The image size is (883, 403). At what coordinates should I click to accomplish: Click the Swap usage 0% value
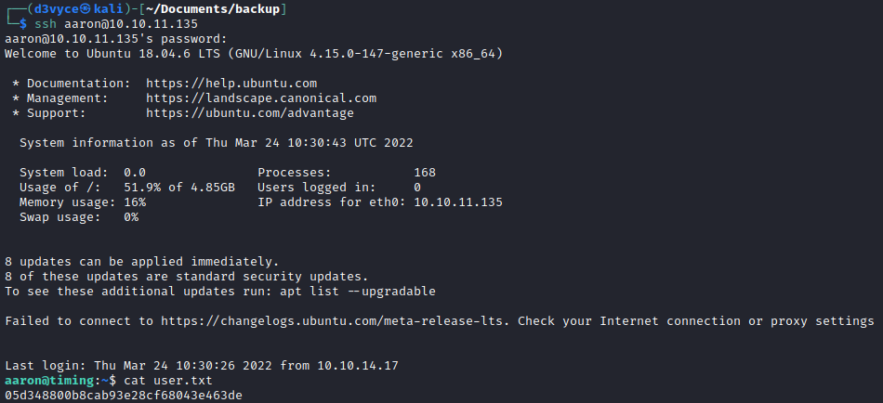click(x=131, y=217)
